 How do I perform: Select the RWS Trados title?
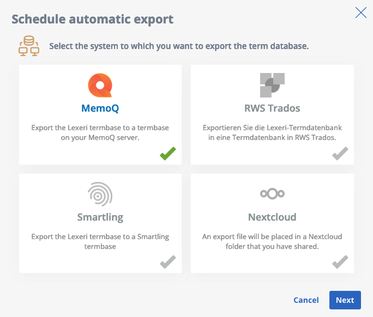click(272, 108)
